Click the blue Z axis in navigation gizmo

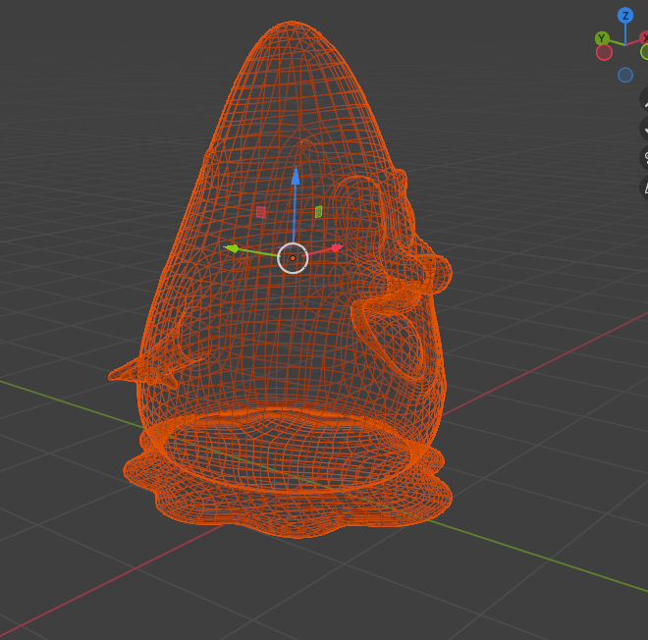(625, 16)
